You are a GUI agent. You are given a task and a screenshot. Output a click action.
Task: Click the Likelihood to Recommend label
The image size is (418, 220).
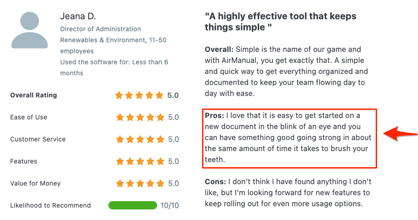[x=51, y=205]
